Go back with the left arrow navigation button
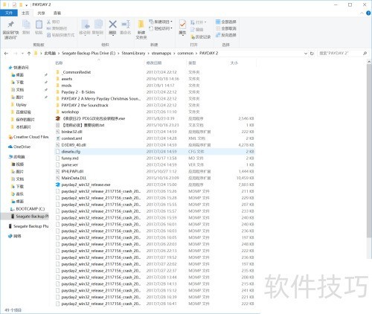Viewport: 372px width, 314px height. 6,54
